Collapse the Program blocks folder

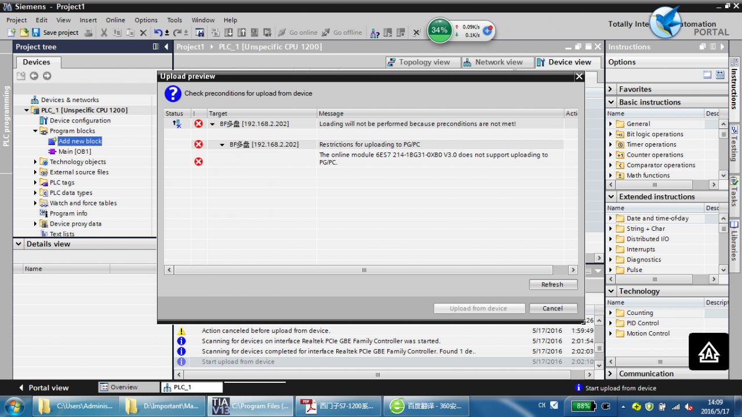click(35, 131)
